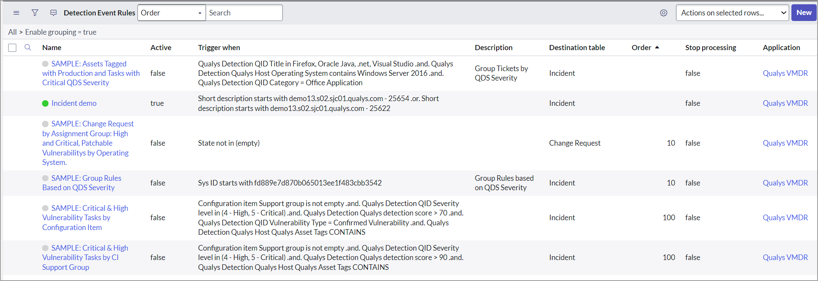Open Qualys VMDR link in Configuration Item row
Image resolution: width=818 pixels, height=281 pixels.
pos(785,218)
